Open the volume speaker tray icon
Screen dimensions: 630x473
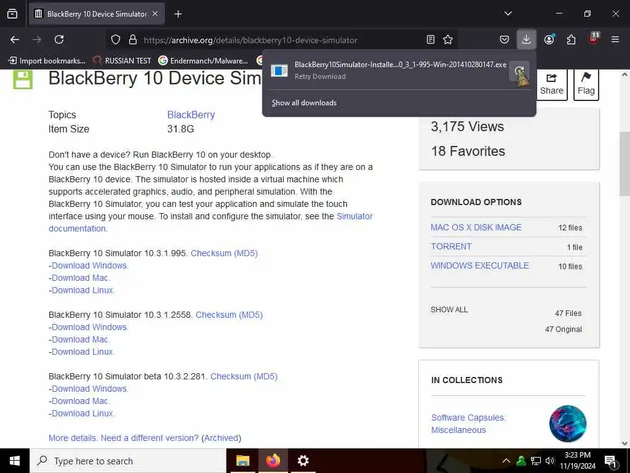549,461
